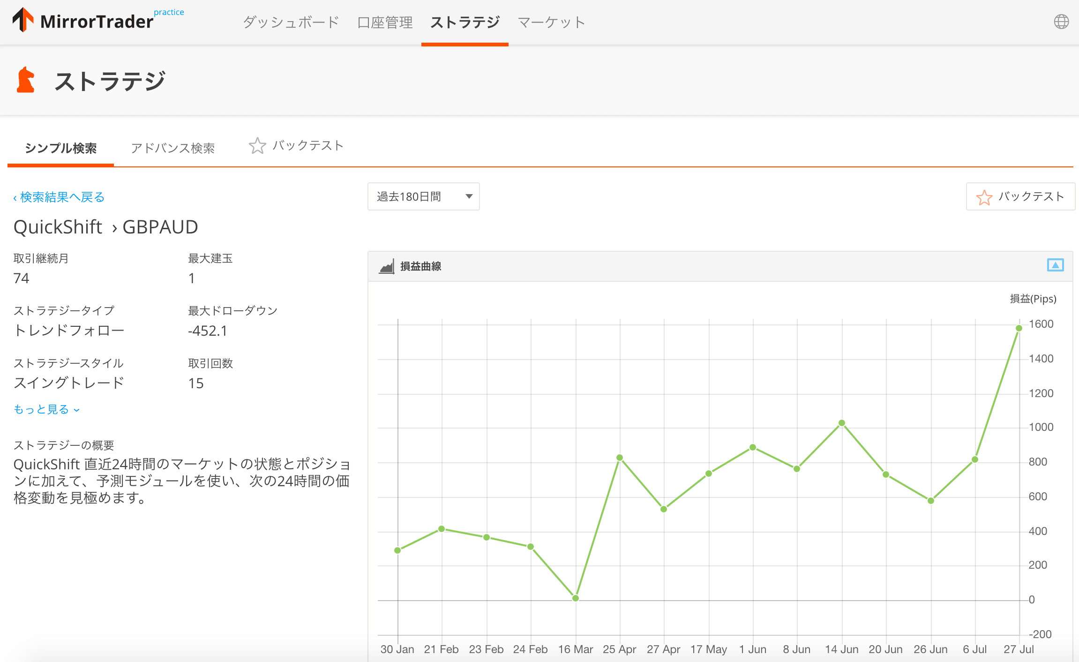Image resolution: width=1079 pixels, height=662 pixels.
Task: Click the 損益(Pips) axis label
Action: pyautogui.click(x=1033, y=299)
